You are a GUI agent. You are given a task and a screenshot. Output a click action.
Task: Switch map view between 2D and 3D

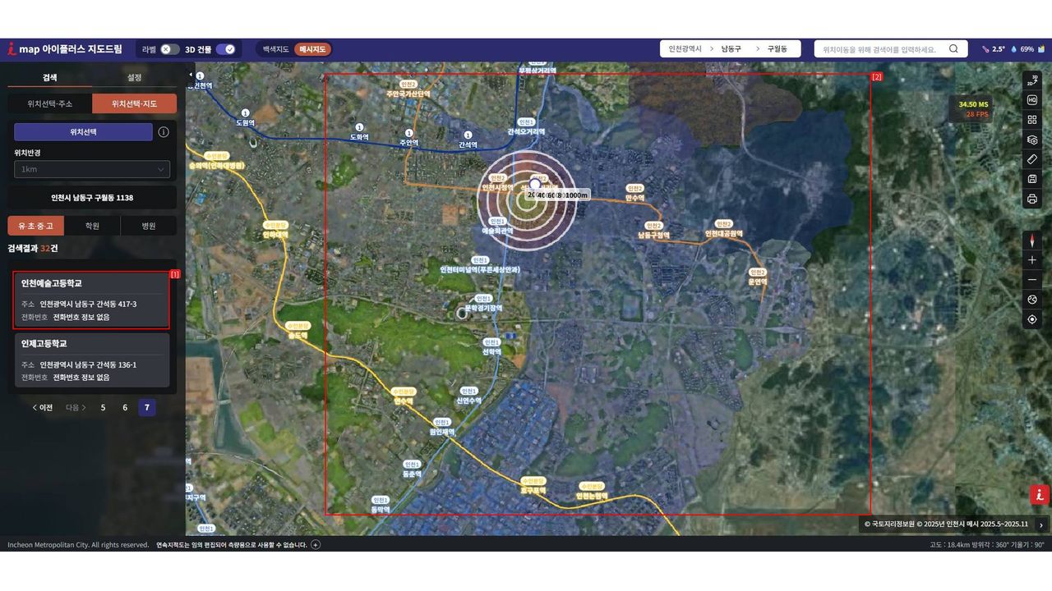pyautogui.click(x=1032, y=80)
